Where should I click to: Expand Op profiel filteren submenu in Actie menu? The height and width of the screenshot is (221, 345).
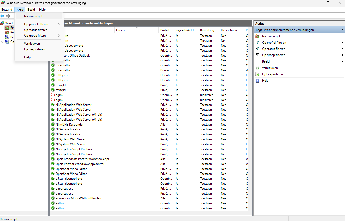59,24
